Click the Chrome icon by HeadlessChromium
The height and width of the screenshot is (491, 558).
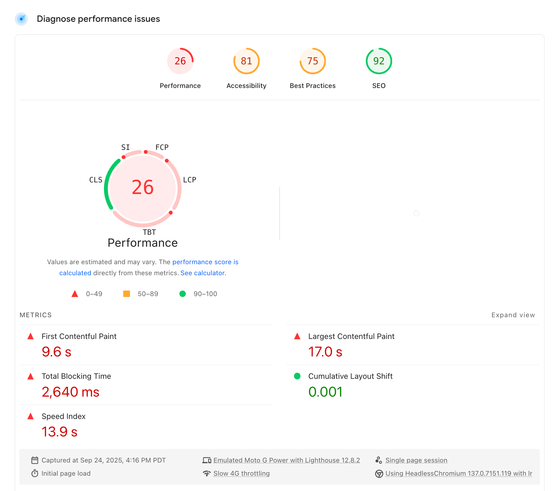click(379, 474)
